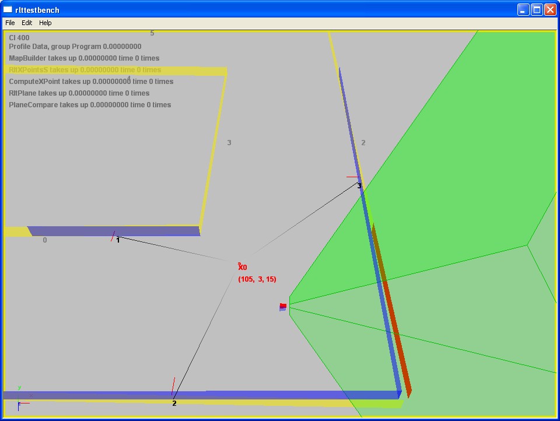Open the Help menu
Screen dimensions: 560x421
click(45, 23)
